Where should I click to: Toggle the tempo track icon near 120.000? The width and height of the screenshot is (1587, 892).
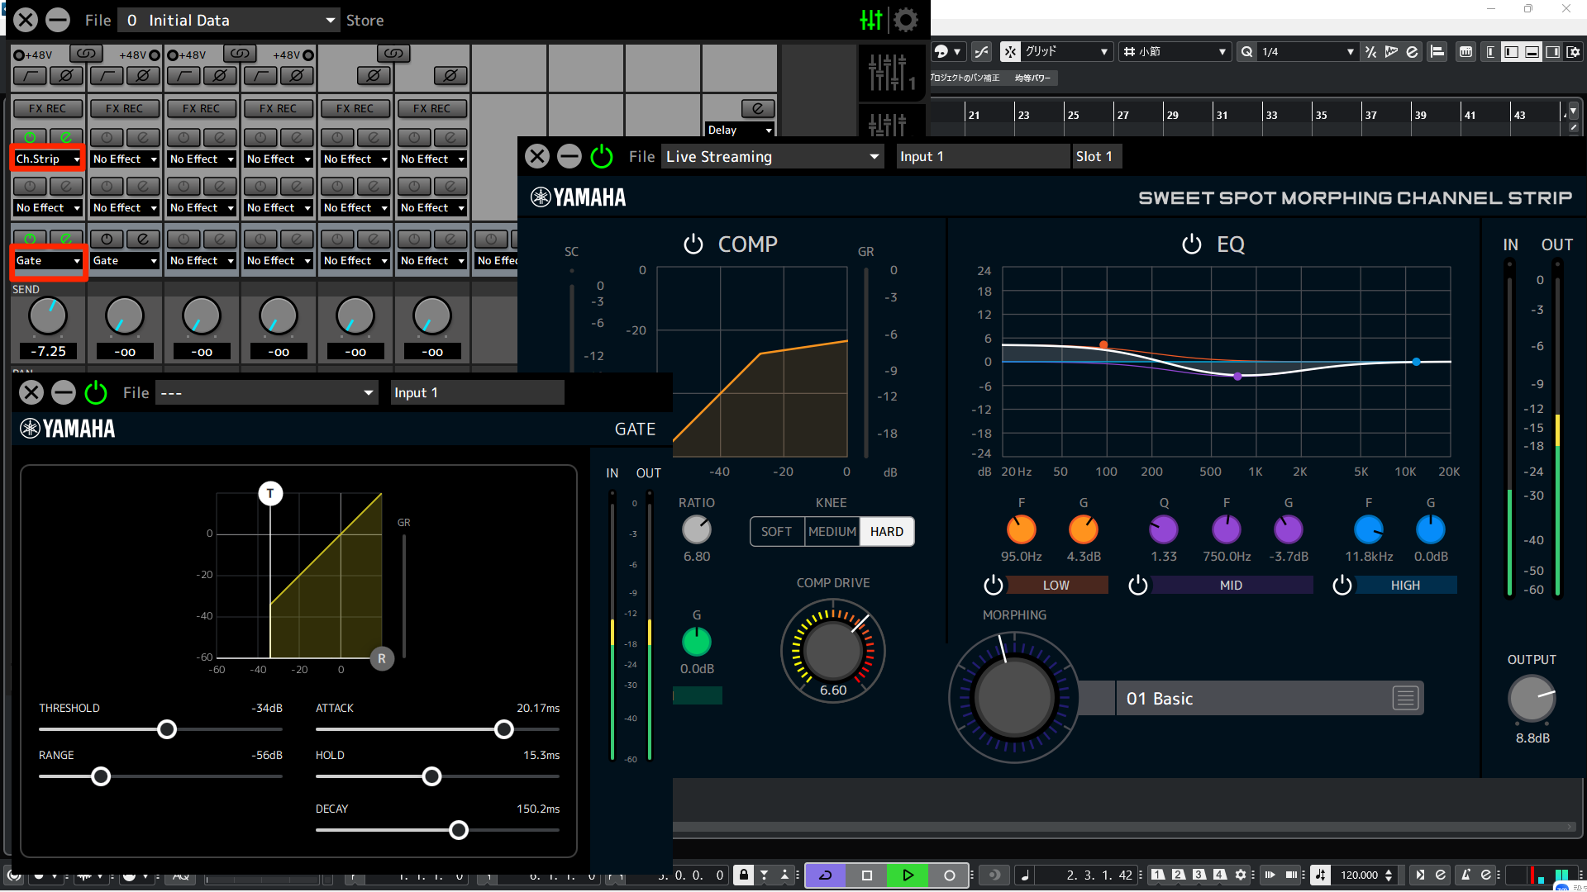(1321, 875)
